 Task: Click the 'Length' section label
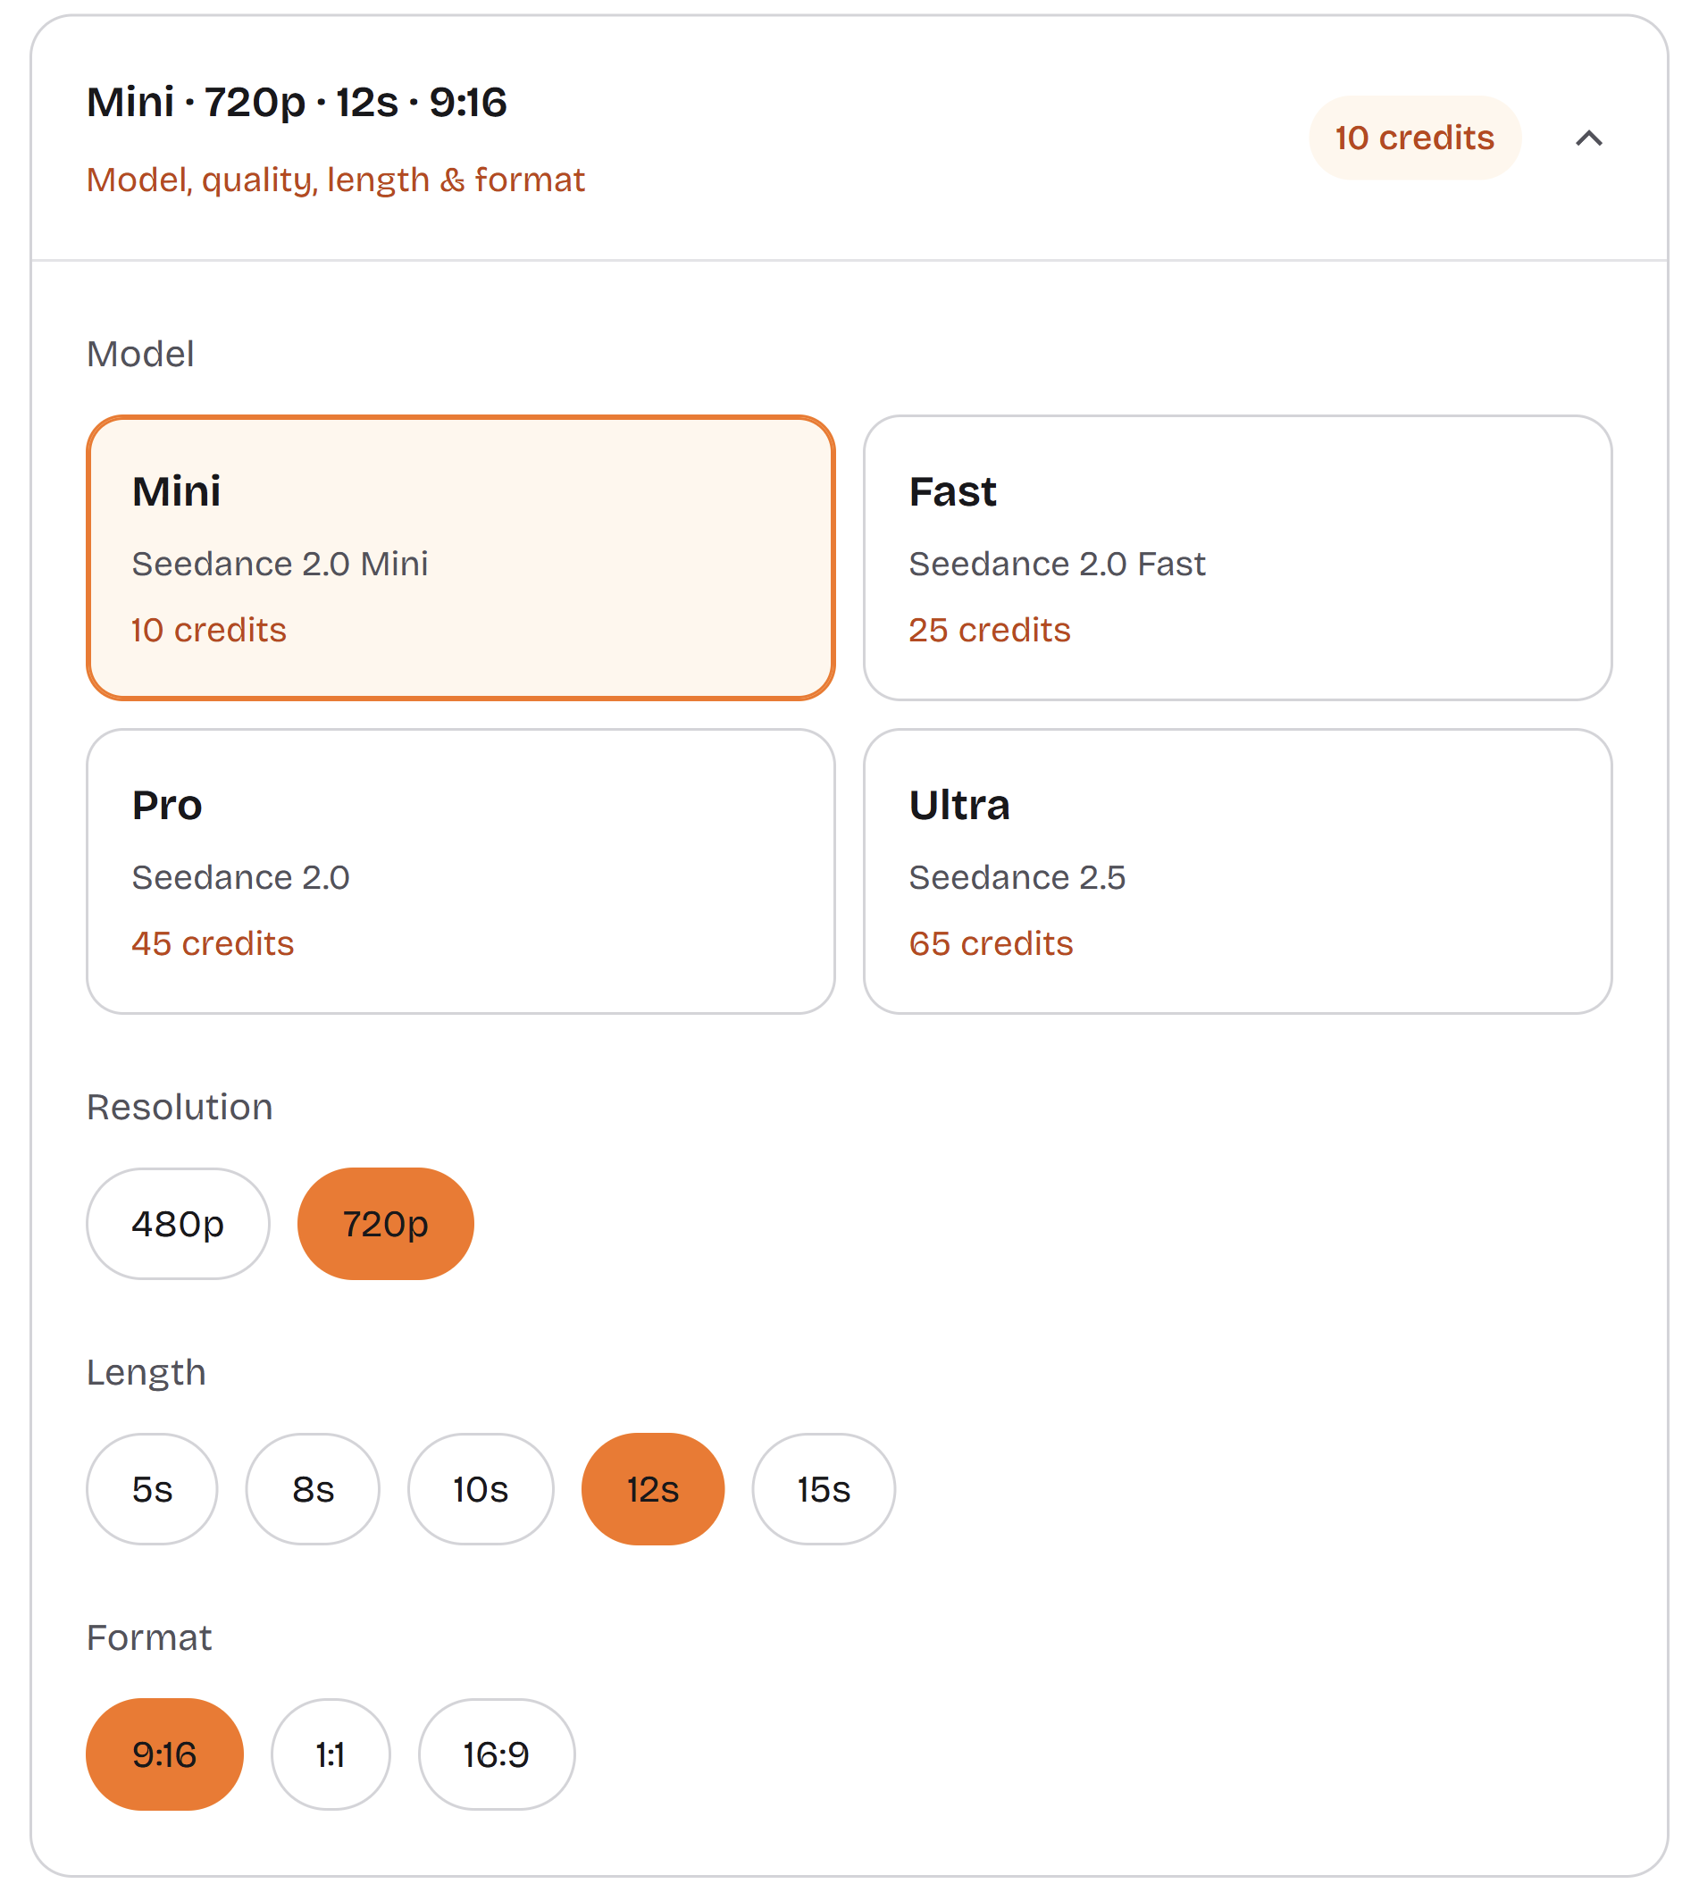coord(146,1372)
